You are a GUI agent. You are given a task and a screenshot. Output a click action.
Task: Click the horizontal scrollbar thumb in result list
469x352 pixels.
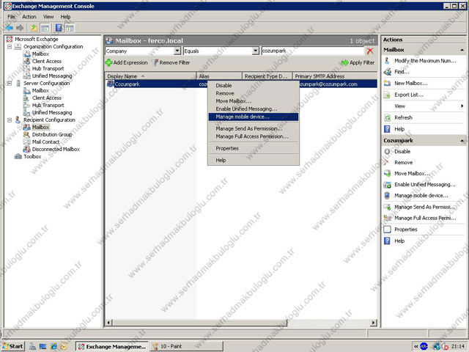[200, 323]
